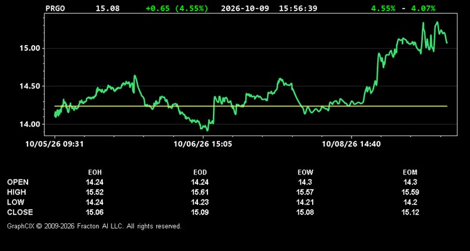Click the EOD close value 15.09
470x251 pixels.
point(200,212)
